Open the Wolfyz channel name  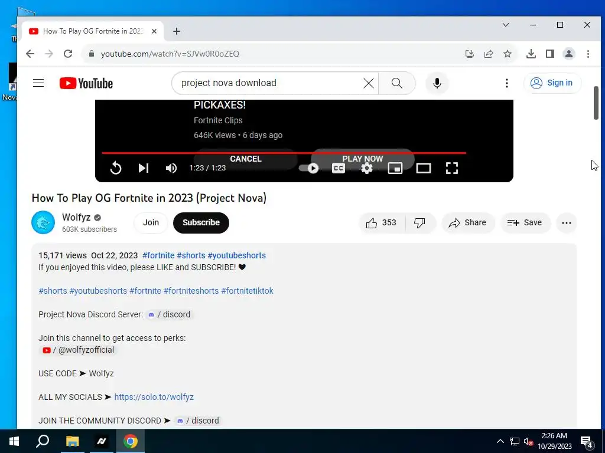76,217
